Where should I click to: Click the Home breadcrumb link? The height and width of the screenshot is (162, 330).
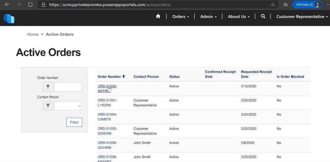tap(33, 34)
